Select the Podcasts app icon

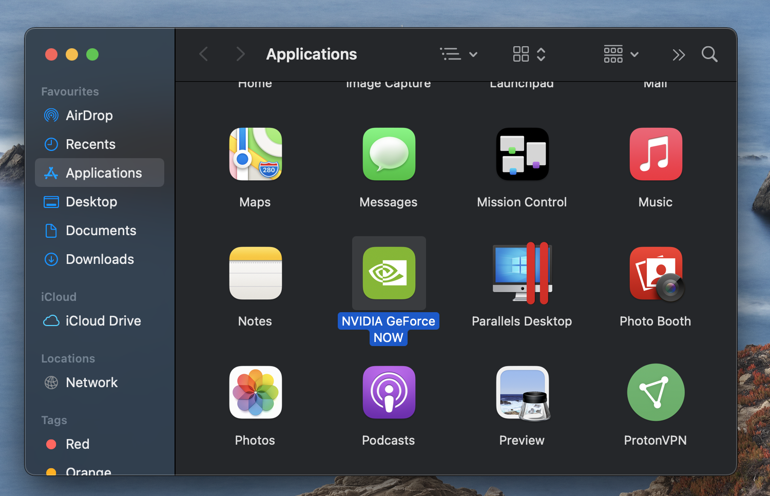[389, 392]
